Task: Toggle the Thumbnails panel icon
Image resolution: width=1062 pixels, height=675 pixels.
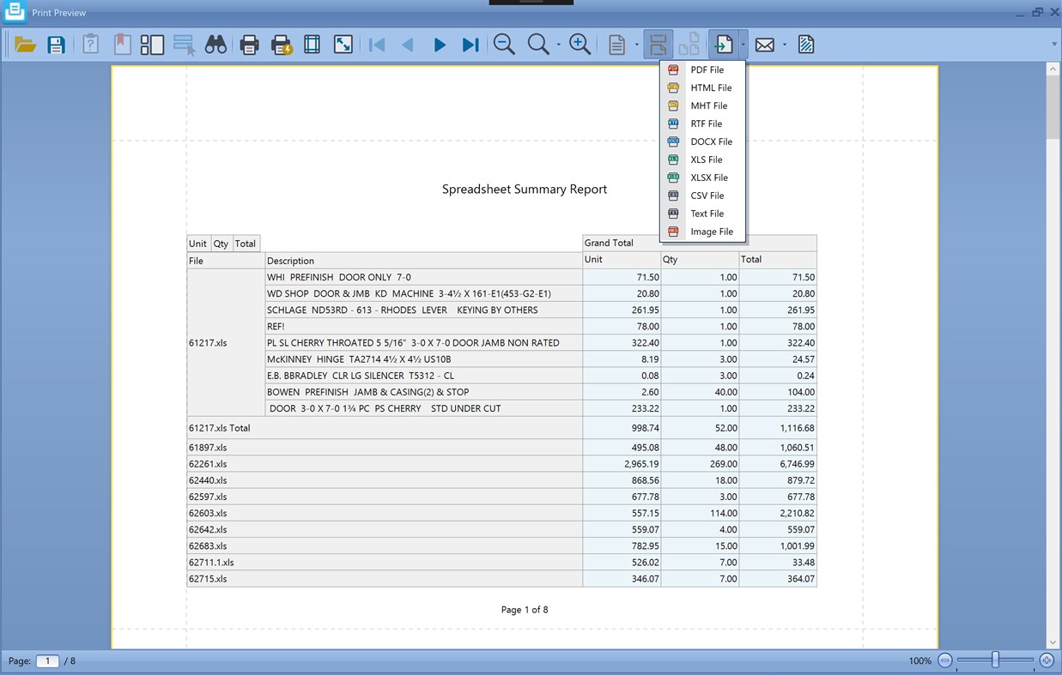Action: (x=152, y=44)
